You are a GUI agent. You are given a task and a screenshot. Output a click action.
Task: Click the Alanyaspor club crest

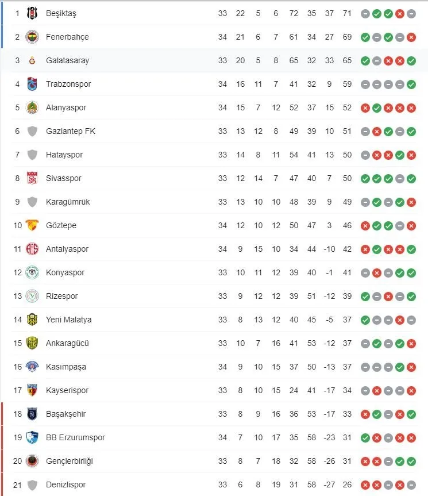click(x=33, y=107)
